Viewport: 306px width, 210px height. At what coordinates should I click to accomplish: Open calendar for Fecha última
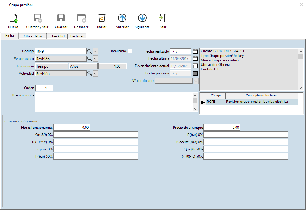(195, 59)
